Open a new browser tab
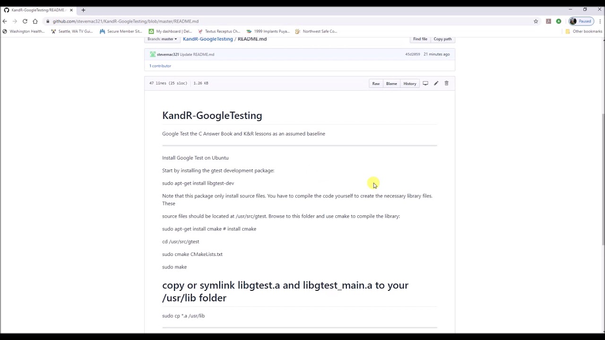 tap(83, 10)
